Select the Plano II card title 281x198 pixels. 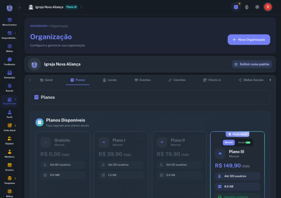[x=178, y=140]
